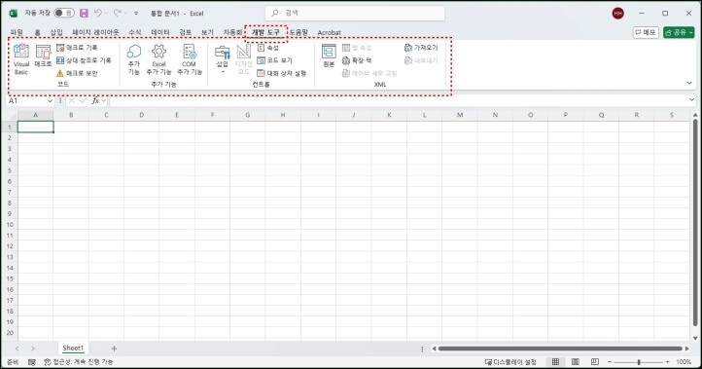The width and height of the screenshot is (702, 369).
Task: Click 접근성: 계속 진행 가능 status
Action: click(x=79, y=362)
